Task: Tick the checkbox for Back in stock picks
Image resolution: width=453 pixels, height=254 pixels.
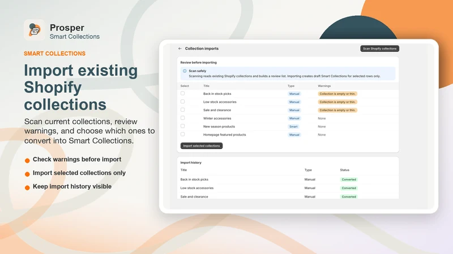Action: tap(182, 93)
